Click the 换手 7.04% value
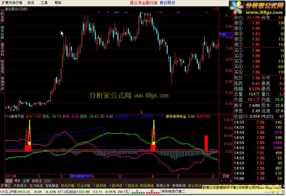This screenshot has height=196, width=286. (254, 106)
